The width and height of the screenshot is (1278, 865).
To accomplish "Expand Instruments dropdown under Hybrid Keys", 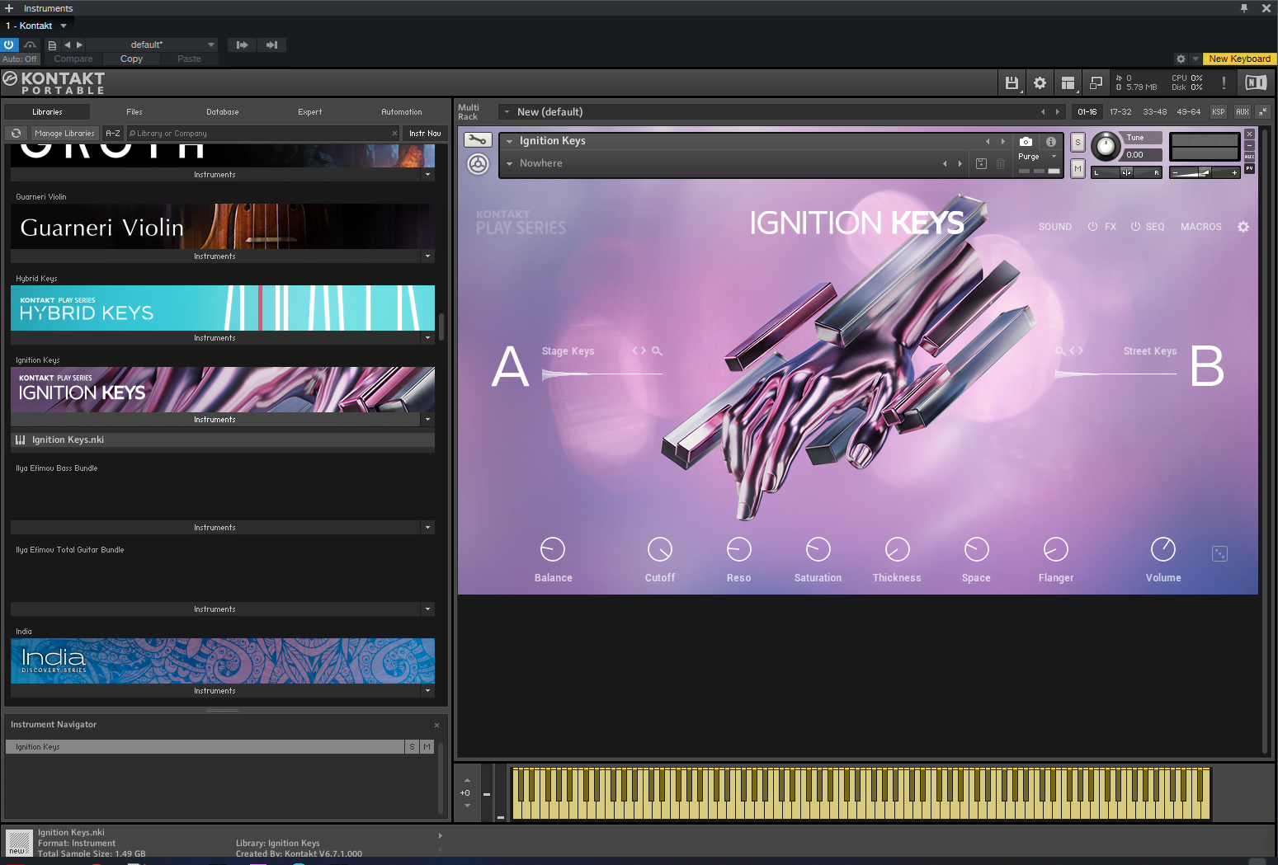I will click(427, 338).
